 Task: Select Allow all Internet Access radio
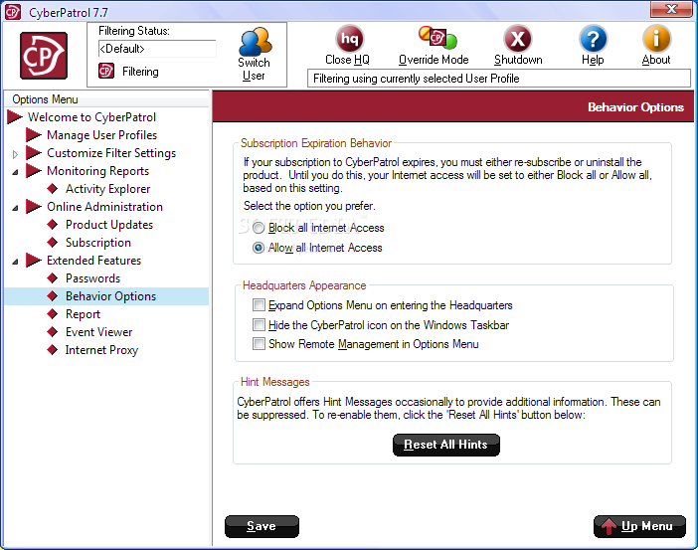click(259, 248)
